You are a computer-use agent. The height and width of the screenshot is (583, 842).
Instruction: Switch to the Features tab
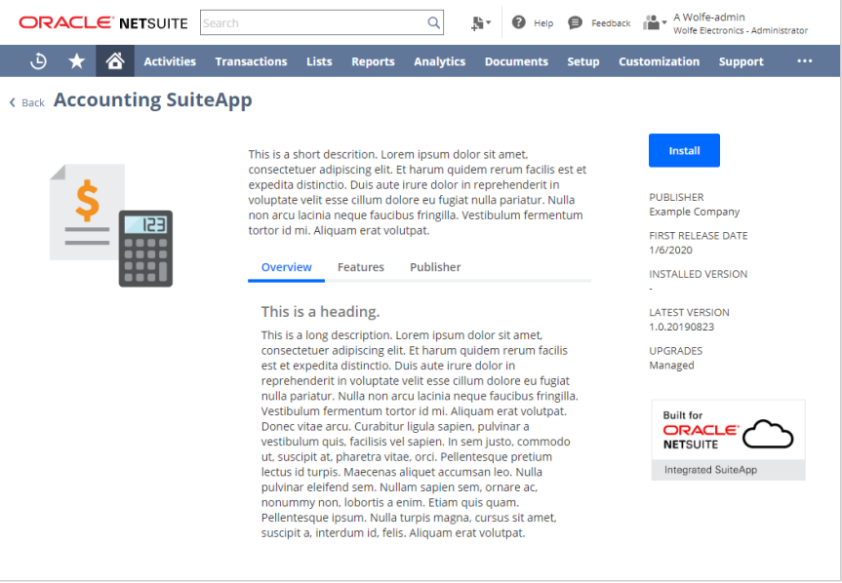tap(361, 267)
